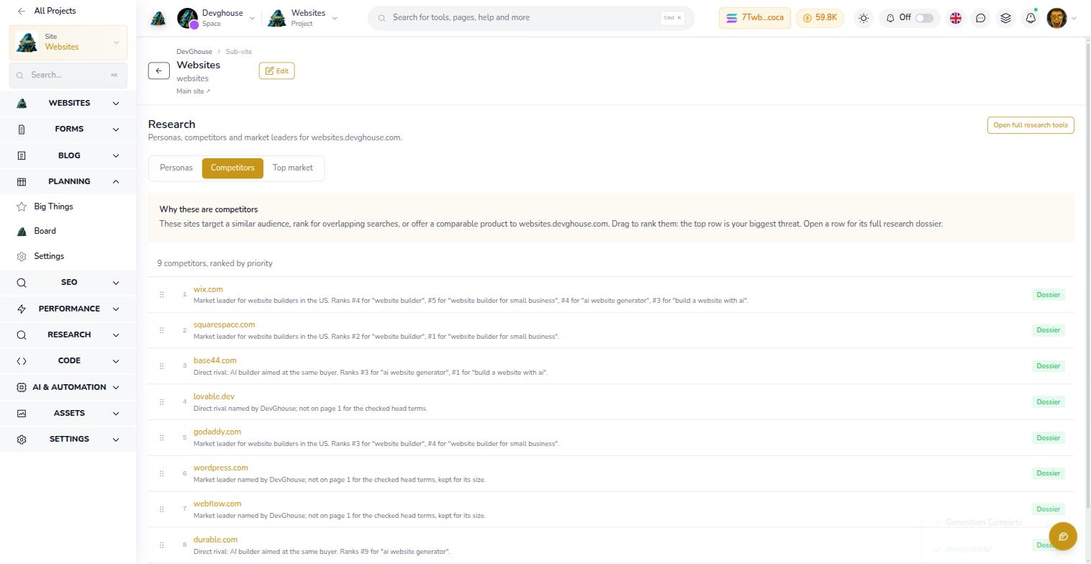
Task: Grab the drag handle for godaddy.com row
Action: coord(161,437)
